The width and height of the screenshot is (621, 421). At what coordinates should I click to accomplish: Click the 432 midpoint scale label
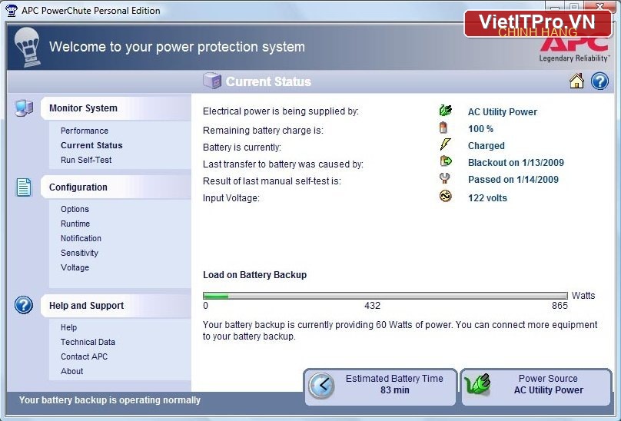372,306
